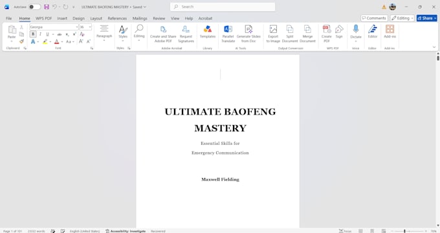Open the document title Saved dropdown
440x233 pixels.
pos(145,6)
